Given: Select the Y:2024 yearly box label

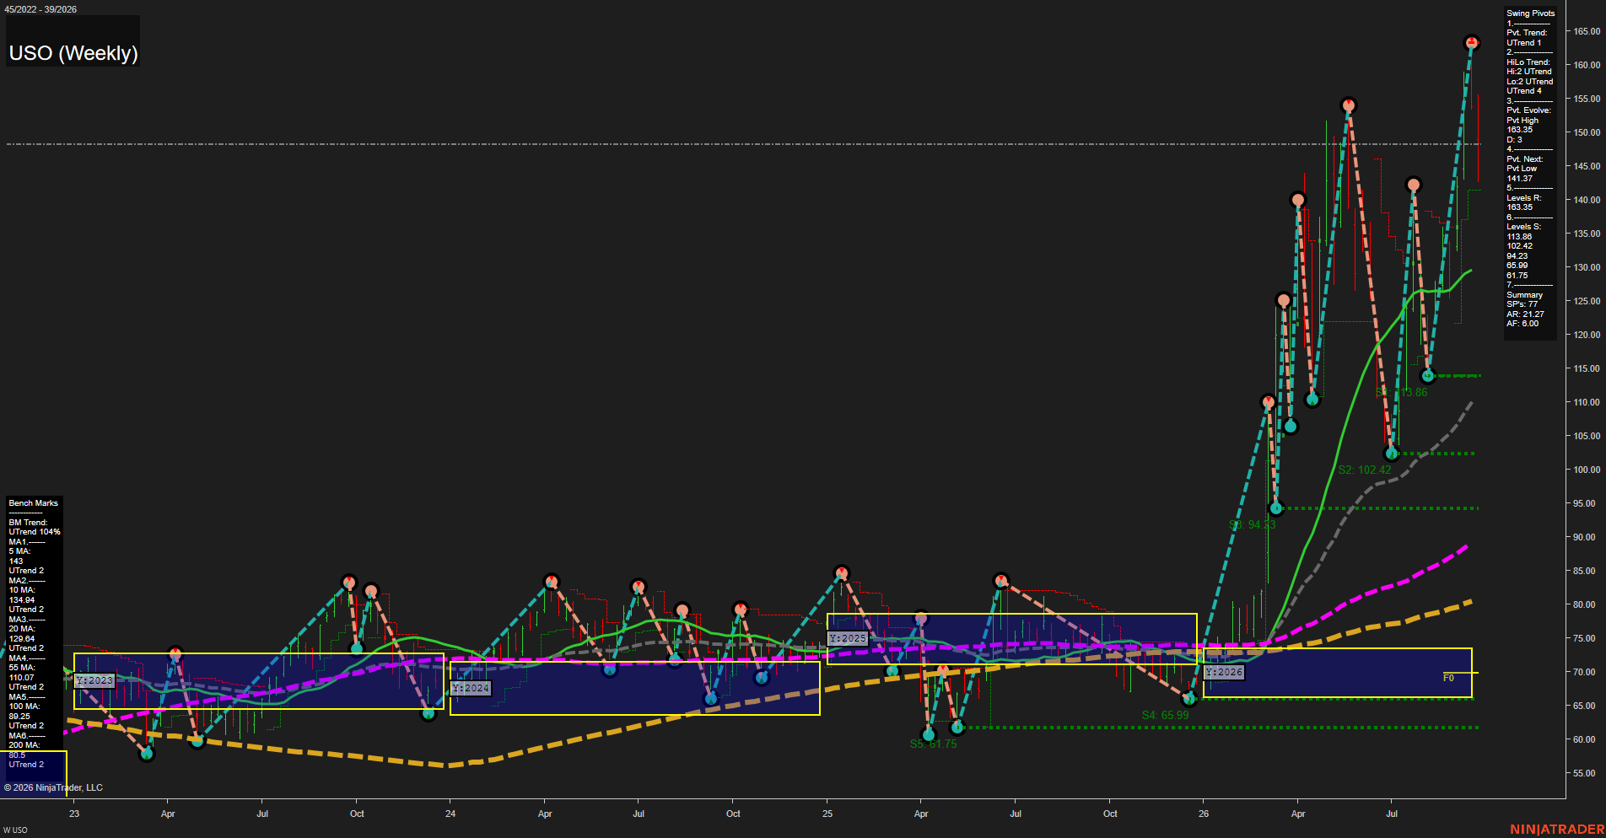Looking at the screenshot, I should click(471, 688).
